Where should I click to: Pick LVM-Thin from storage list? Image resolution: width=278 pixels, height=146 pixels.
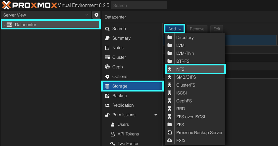point(185,53)
